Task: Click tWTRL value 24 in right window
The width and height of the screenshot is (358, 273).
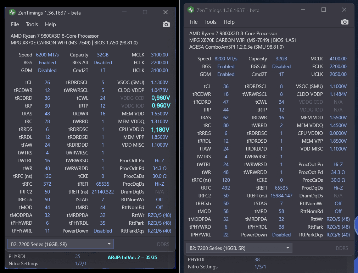Action: [x=226, y=165]
